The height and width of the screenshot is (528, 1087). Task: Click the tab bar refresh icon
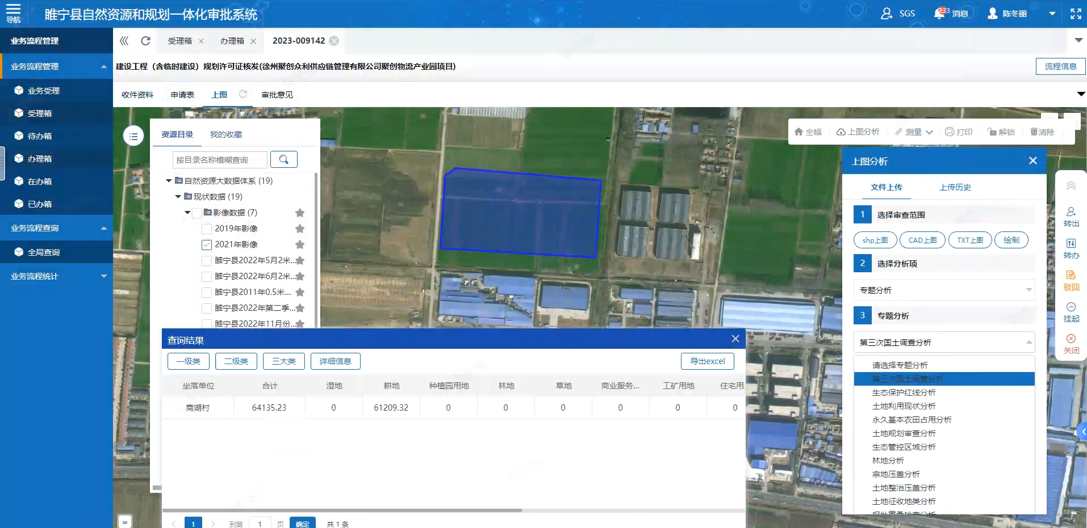click(x=145, y=41)
